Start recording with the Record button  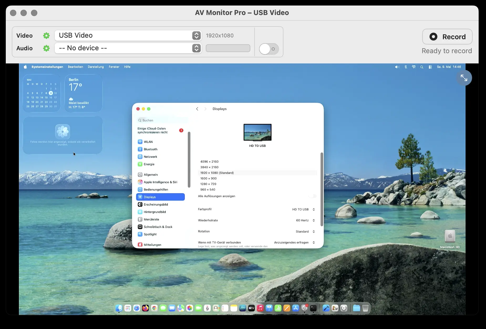pos(447,37)
